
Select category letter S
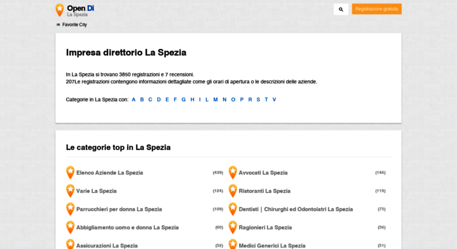point(258,99)
